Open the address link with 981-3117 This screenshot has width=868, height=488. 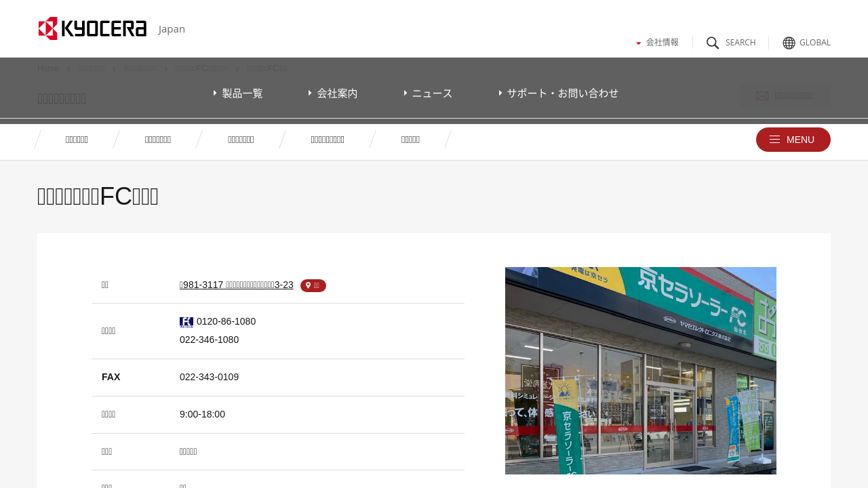pos(236,285)
